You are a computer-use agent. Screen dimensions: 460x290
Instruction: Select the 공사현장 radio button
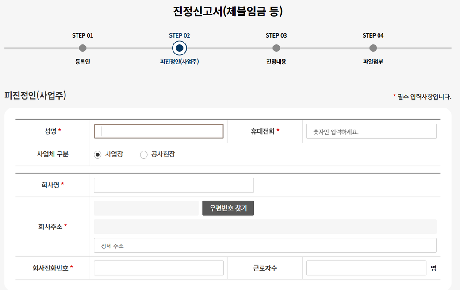pos(144,155)
